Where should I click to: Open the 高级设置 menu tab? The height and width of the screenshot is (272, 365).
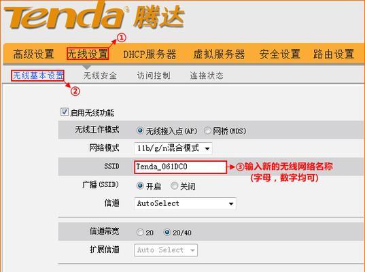coord(33,54)
